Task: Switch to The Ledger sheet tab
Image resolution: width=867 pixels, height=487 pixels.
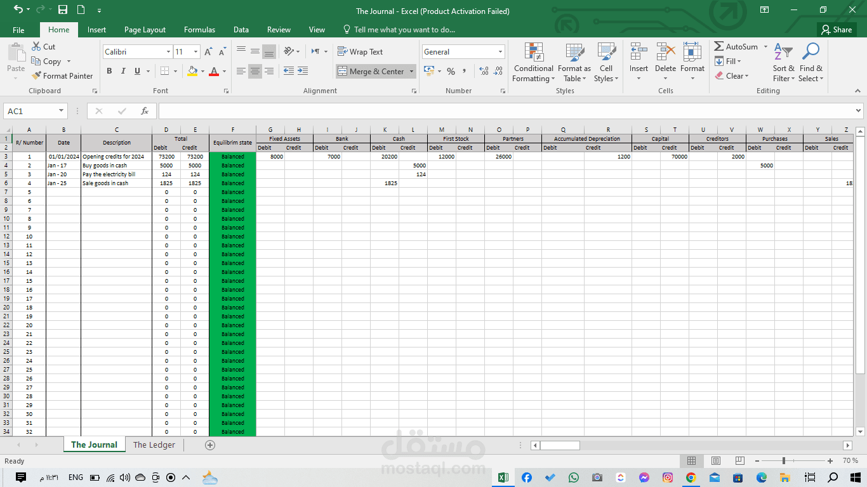Action: (154, 445)
